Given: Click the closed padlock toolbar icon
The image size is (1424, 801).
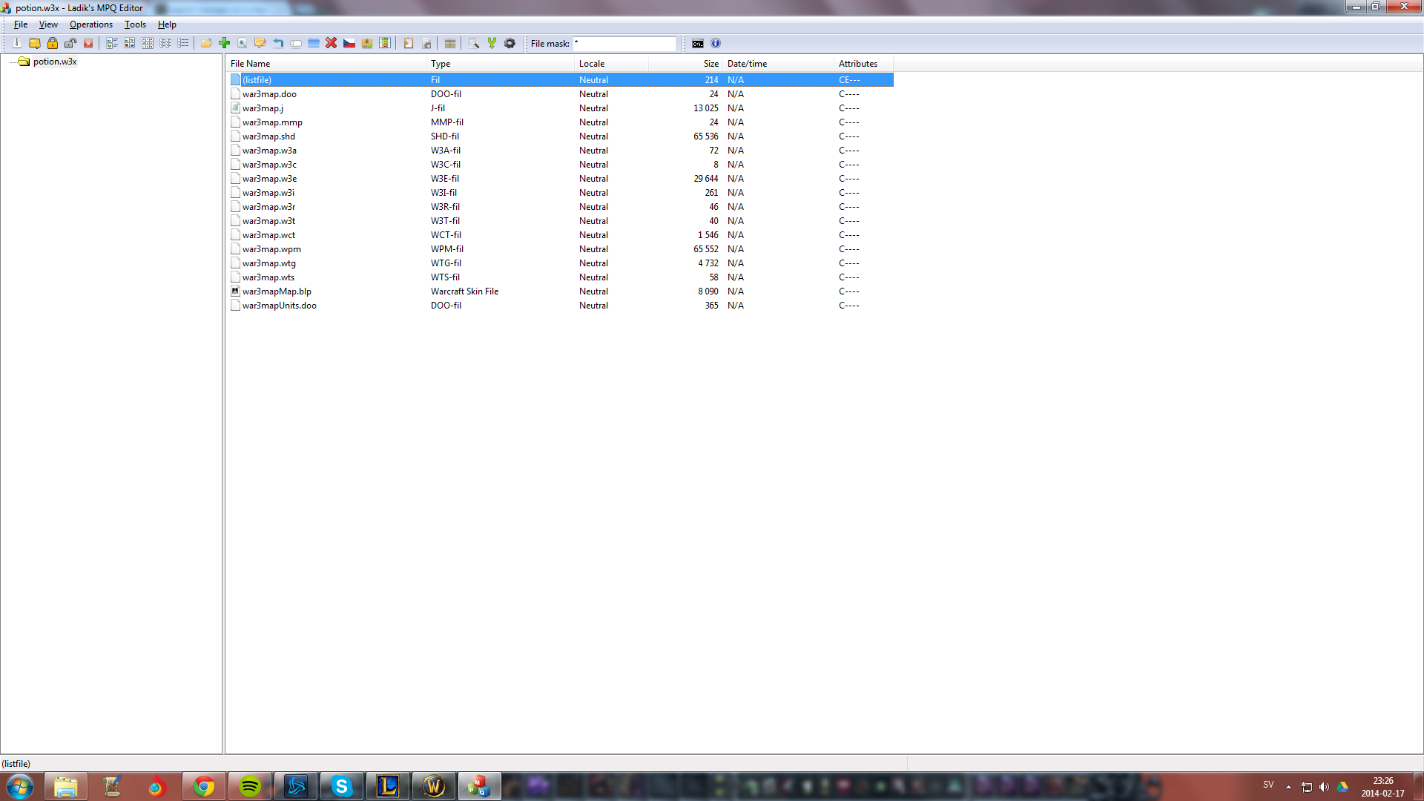Looking at the screenshot, I should (53, 43).
